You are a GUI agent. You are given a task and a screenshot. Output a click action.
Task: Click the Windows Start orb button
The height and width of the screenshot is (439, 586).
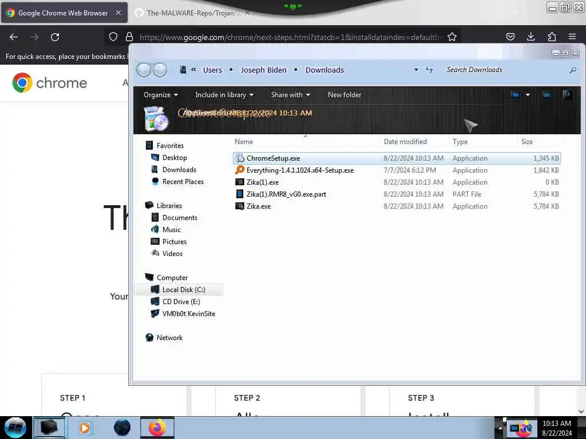coord(15,428)
